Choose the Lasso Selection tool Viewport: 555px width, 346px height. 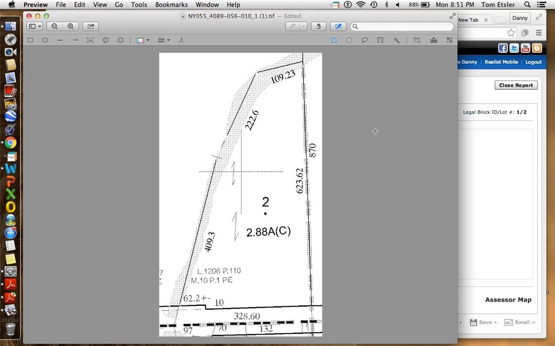(364, 40)
